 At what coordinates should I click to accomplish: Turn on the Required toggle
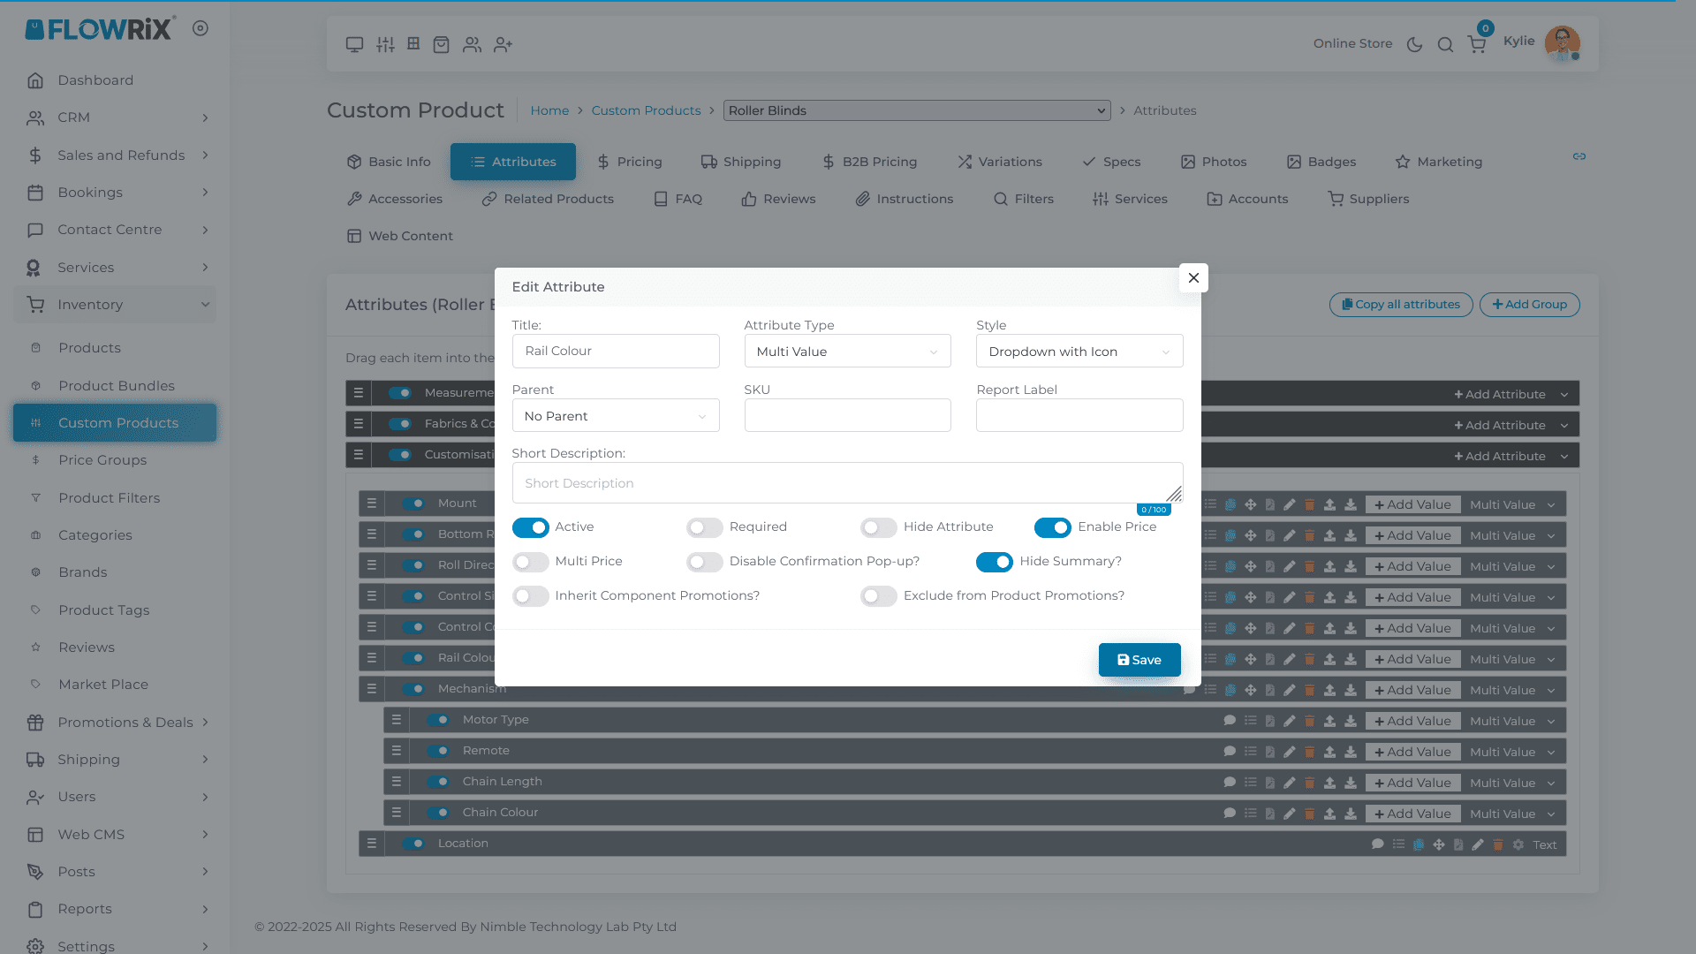[705, 527]
